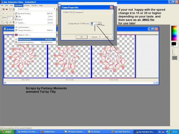Open the View menu

pyautogui.click(x=11, y=5)
